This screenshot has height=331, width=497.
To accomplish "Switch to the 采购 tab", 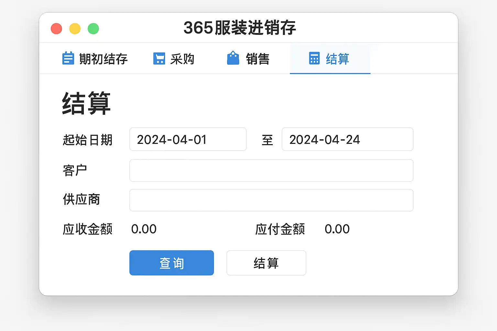I will pos(182,59).
